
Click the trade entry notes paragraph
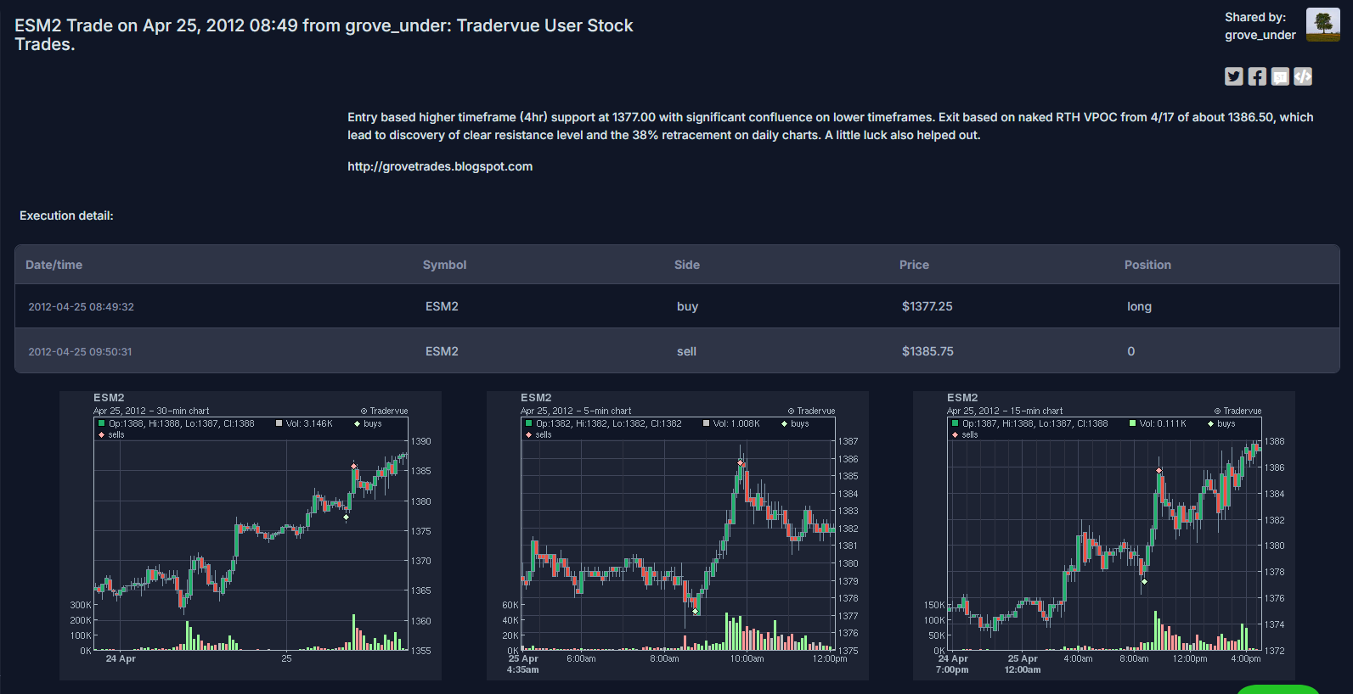[x=830, y=126]
